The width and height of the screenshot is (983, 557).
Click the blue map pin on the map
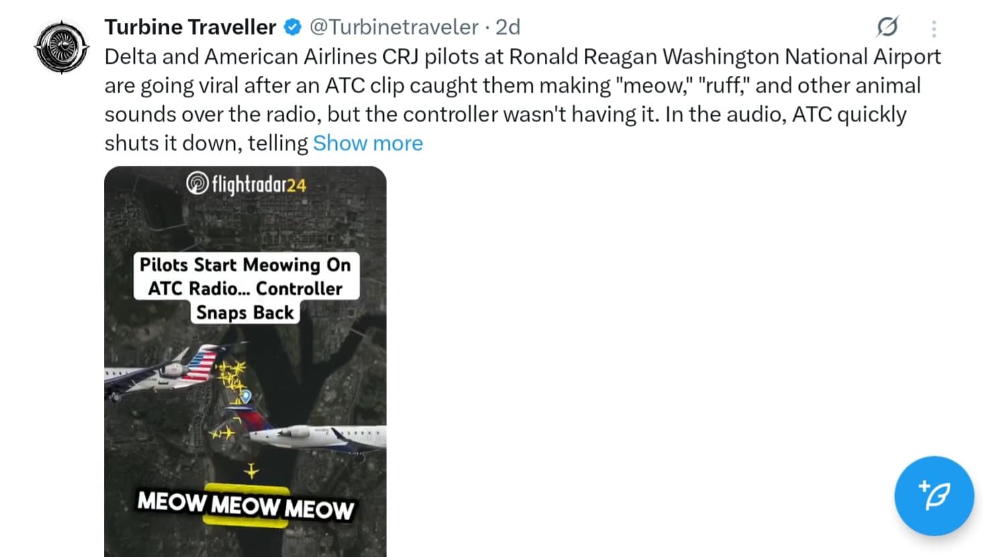point(246,396)
